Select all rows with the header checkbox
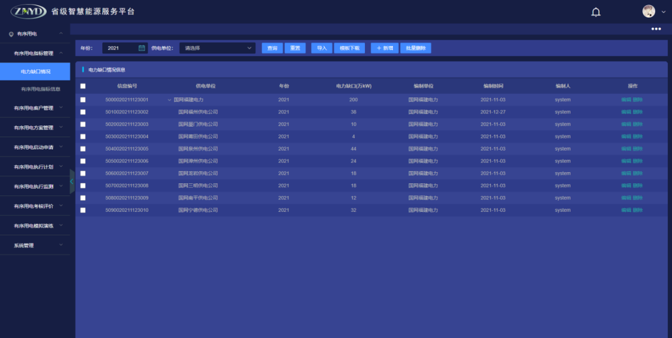 click(x=83, y=86)
